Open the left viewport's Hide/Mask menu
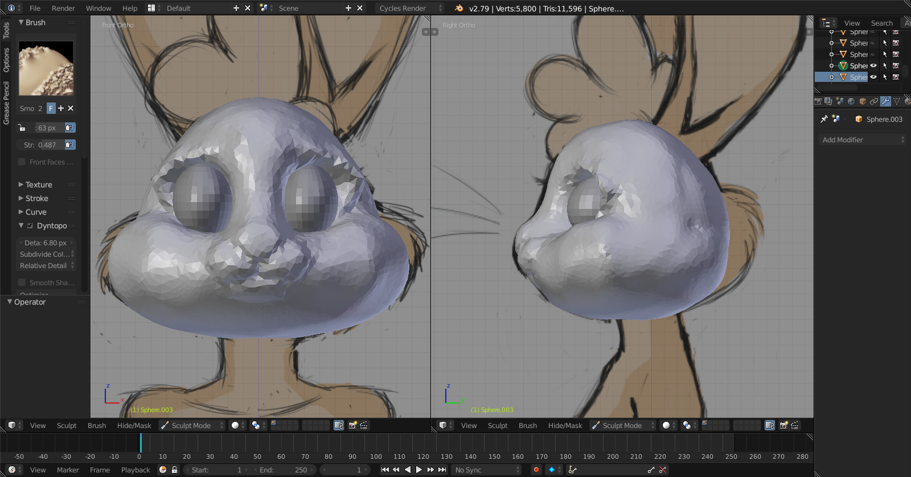 [134, 425]
